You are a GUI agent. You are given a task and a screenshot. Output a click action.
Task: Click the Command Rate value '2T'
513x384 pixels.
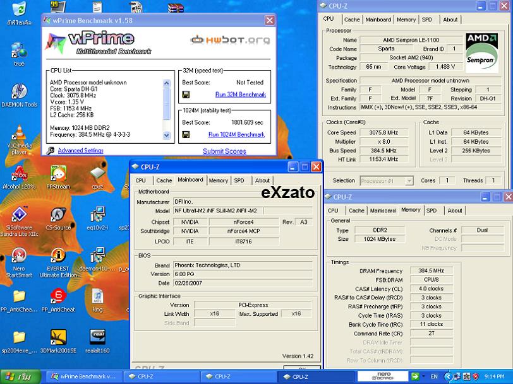click(432, 334)
